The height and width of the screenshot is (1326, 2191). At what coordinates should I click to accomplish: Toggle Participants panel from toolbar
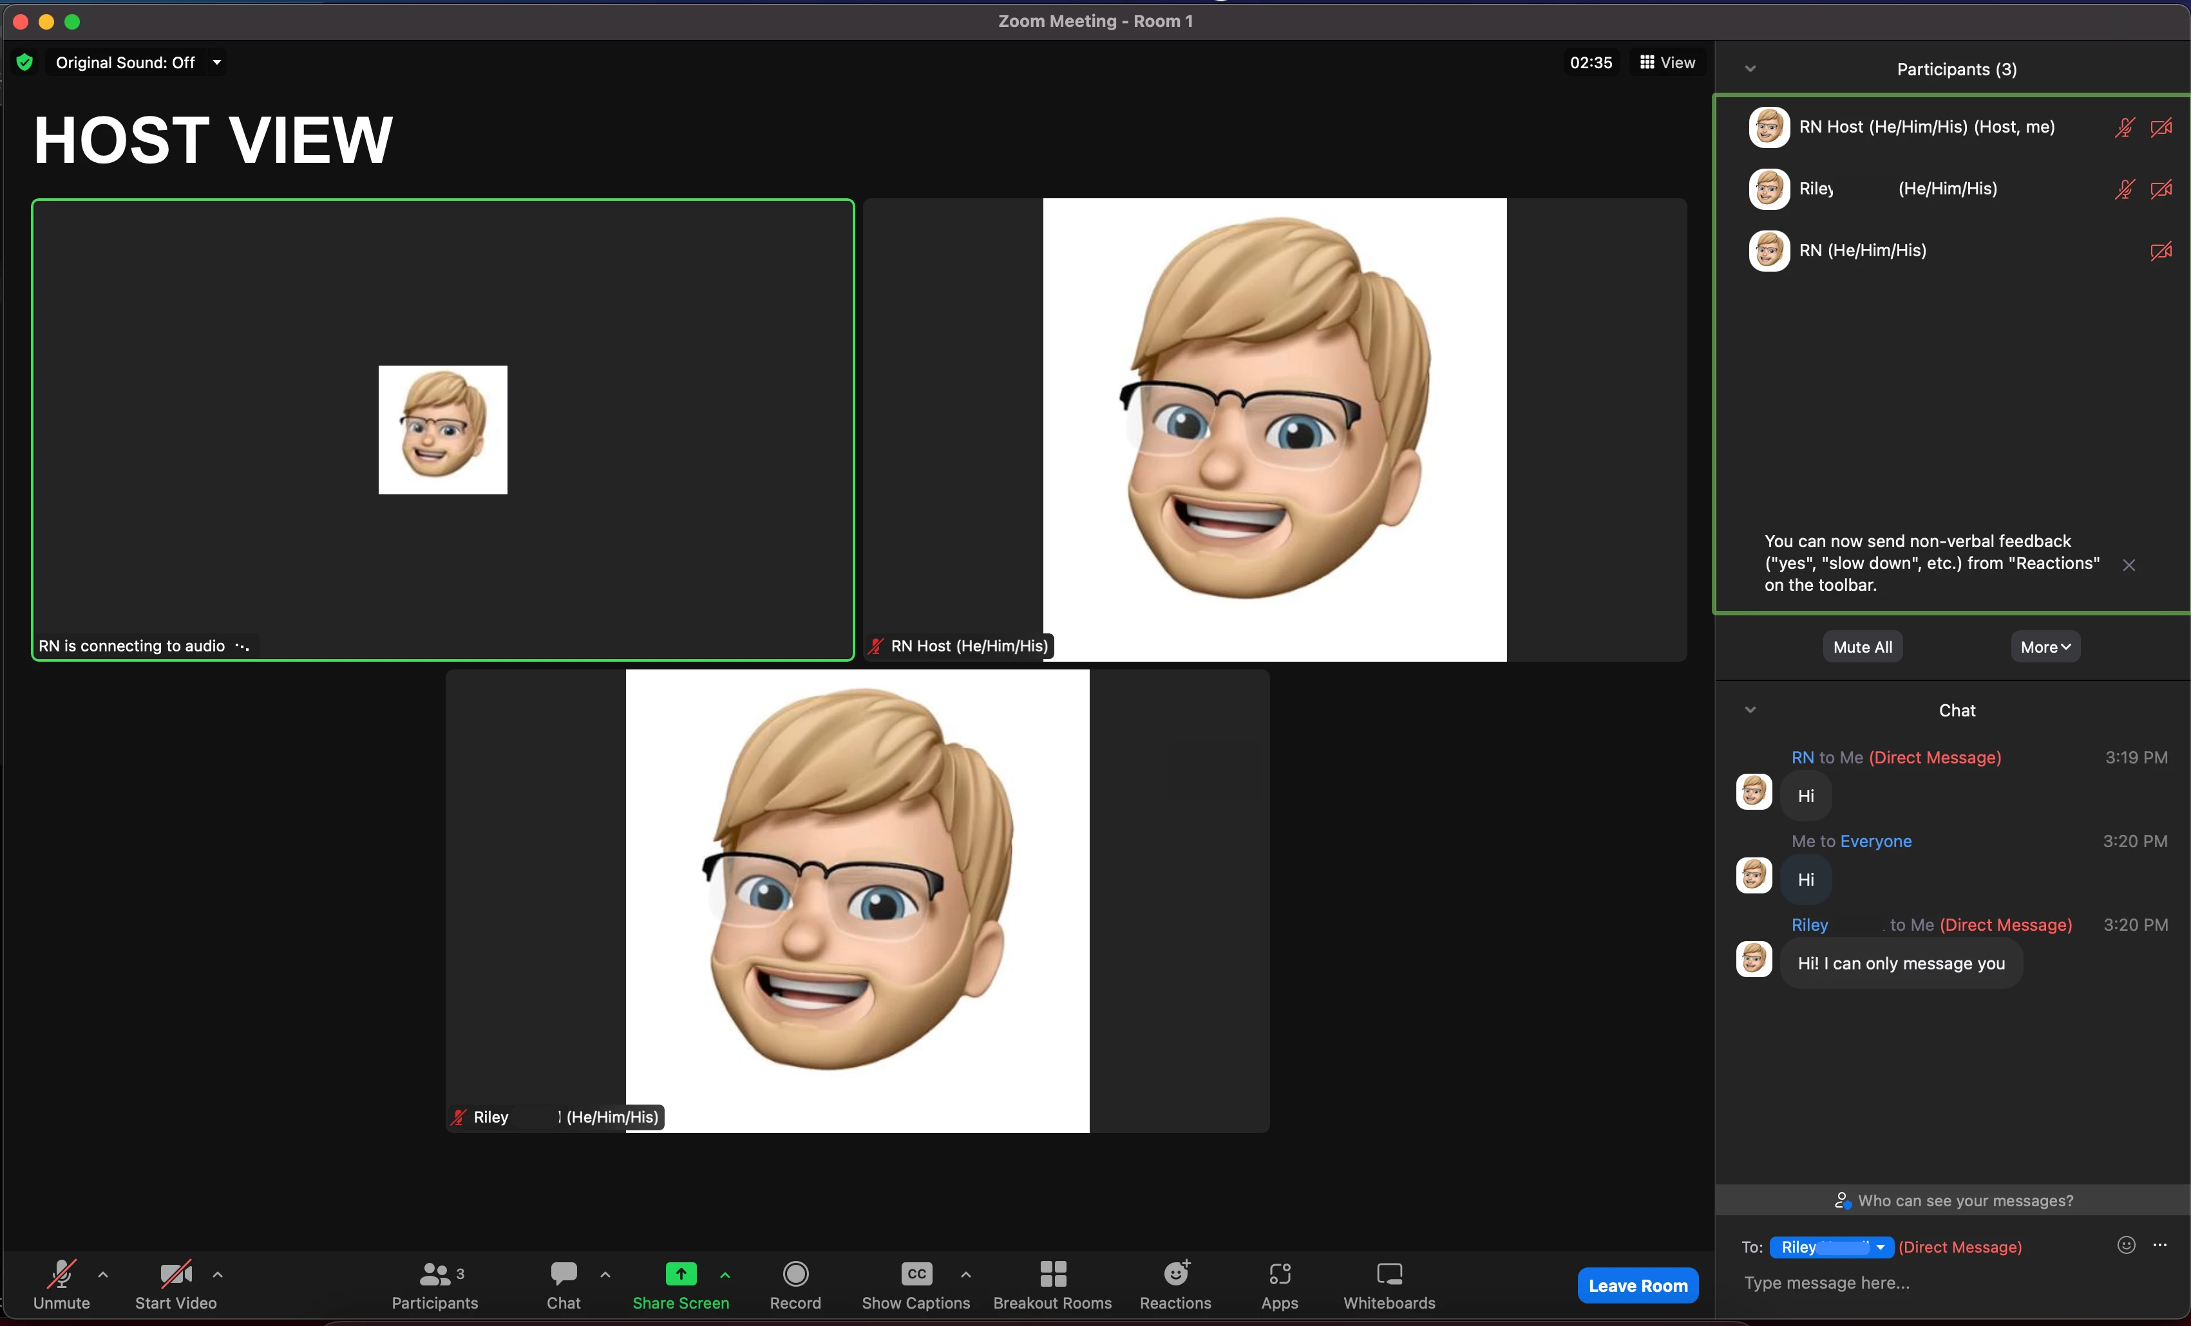coord(435,1275)
